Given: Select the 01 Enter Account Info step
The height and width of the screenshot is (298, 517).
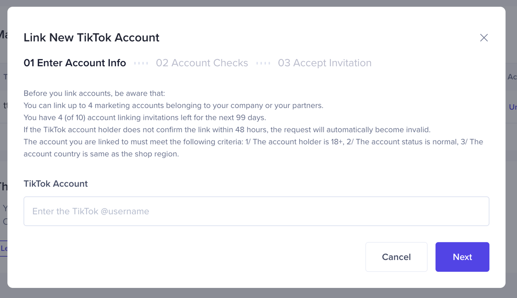Looking at the screenshot, I should click(x=75, y=63).
